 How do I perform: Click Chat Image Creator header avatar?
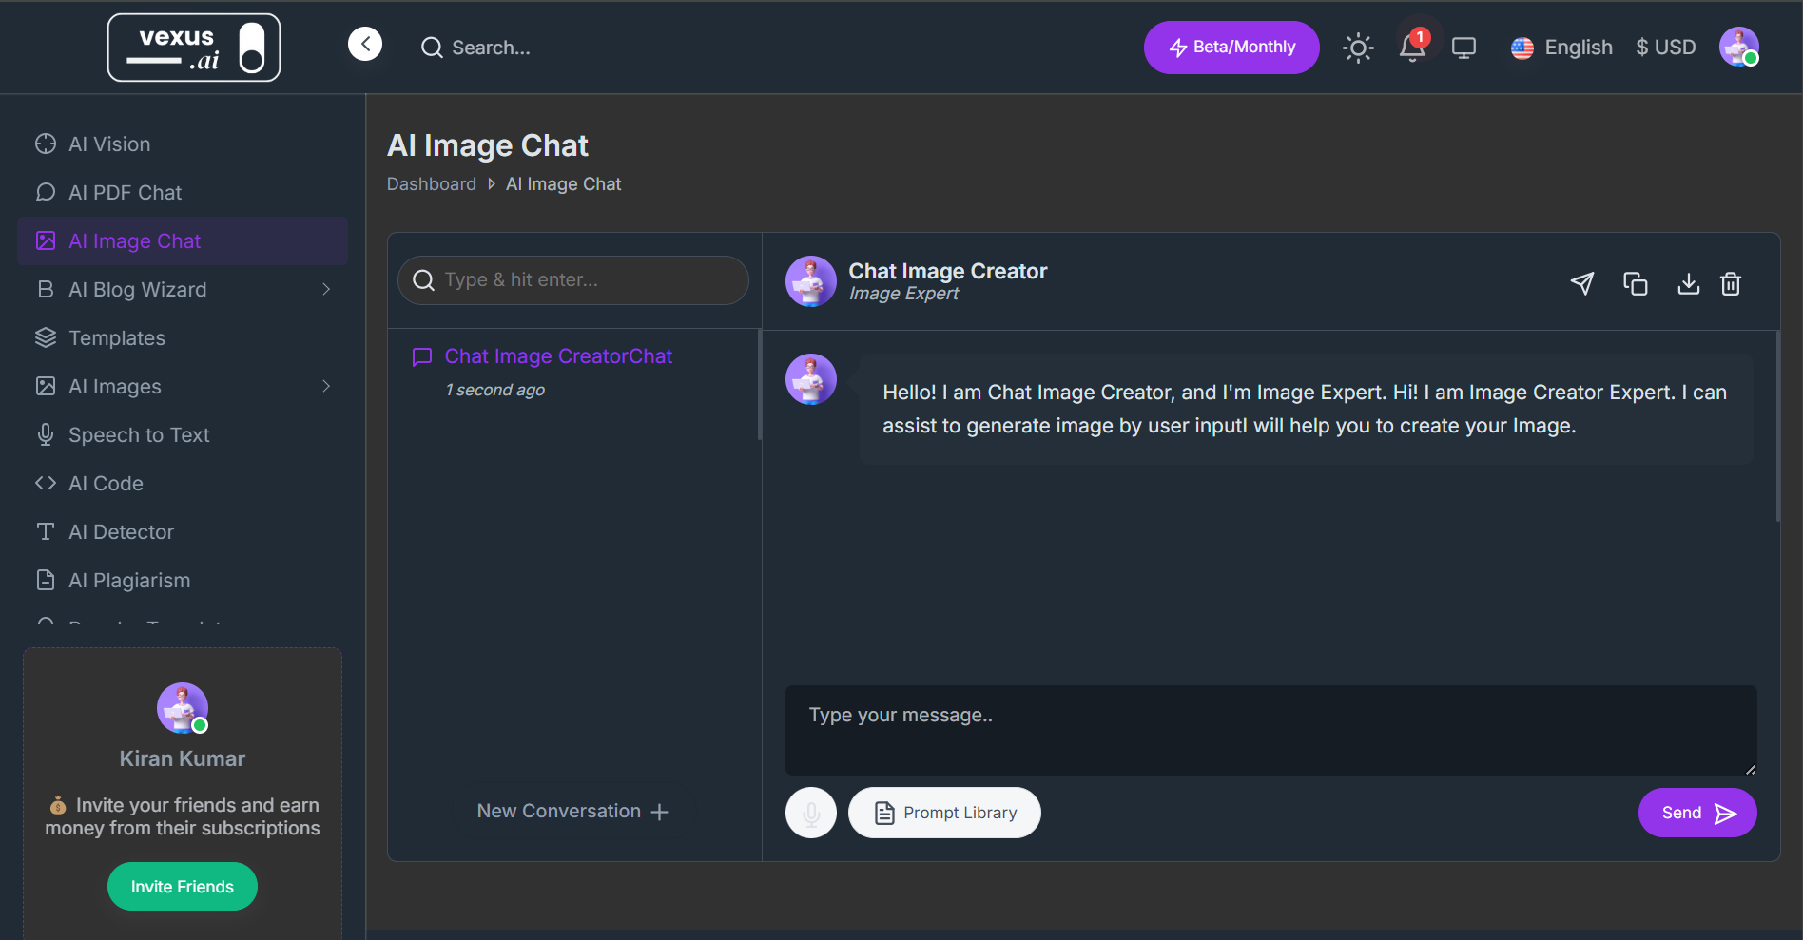pos(811,281)
